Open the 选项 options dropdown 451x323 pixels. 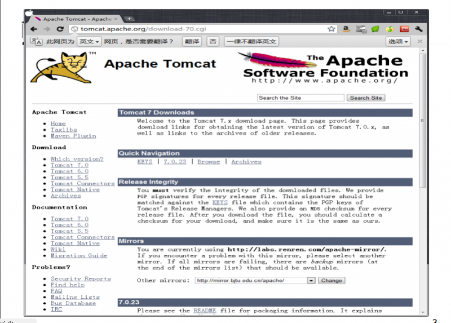[x=398, y=42]
